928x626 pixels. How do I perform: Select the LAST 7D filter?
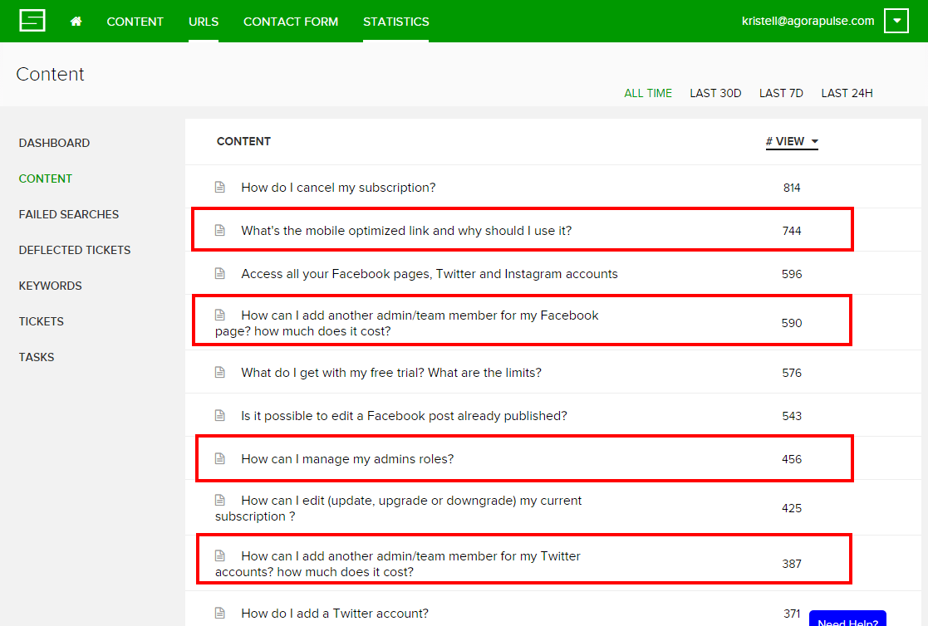[781, 93]
